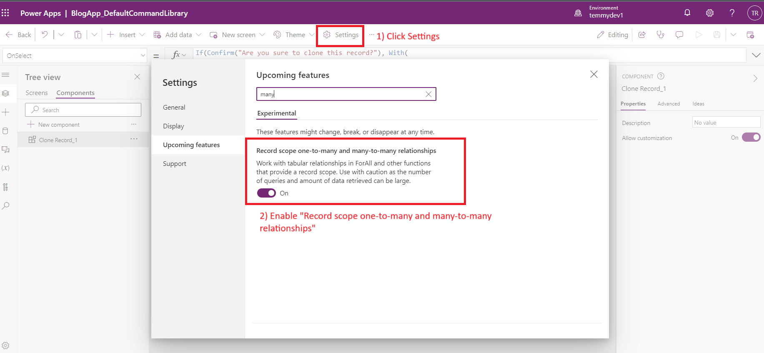Open the Advanced tools icon in left rail
Screen dimensions: 764x353
pos(5,187)
